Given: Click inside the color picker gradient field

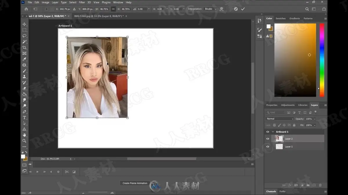Looking at the screenshot, I should [295, 60].
